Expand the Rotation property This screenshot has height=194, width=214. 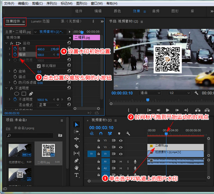tap(9, 71)
